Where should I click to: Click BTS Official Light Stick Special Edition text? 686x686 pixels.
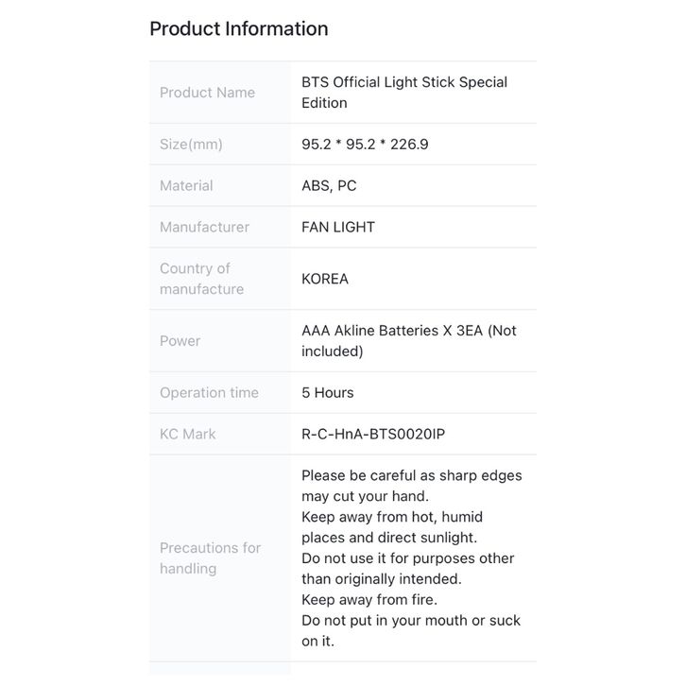tap(404, 93)
